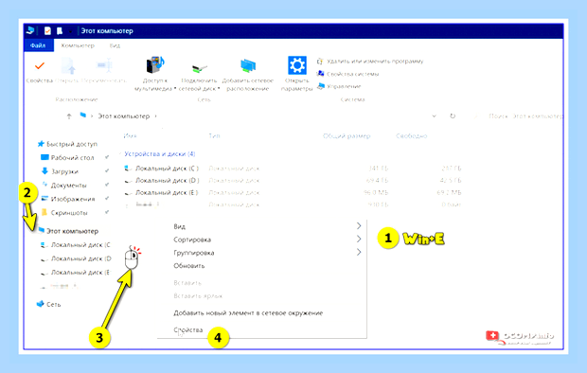Select Local Disk (C:) in file list

click(167, 169)
